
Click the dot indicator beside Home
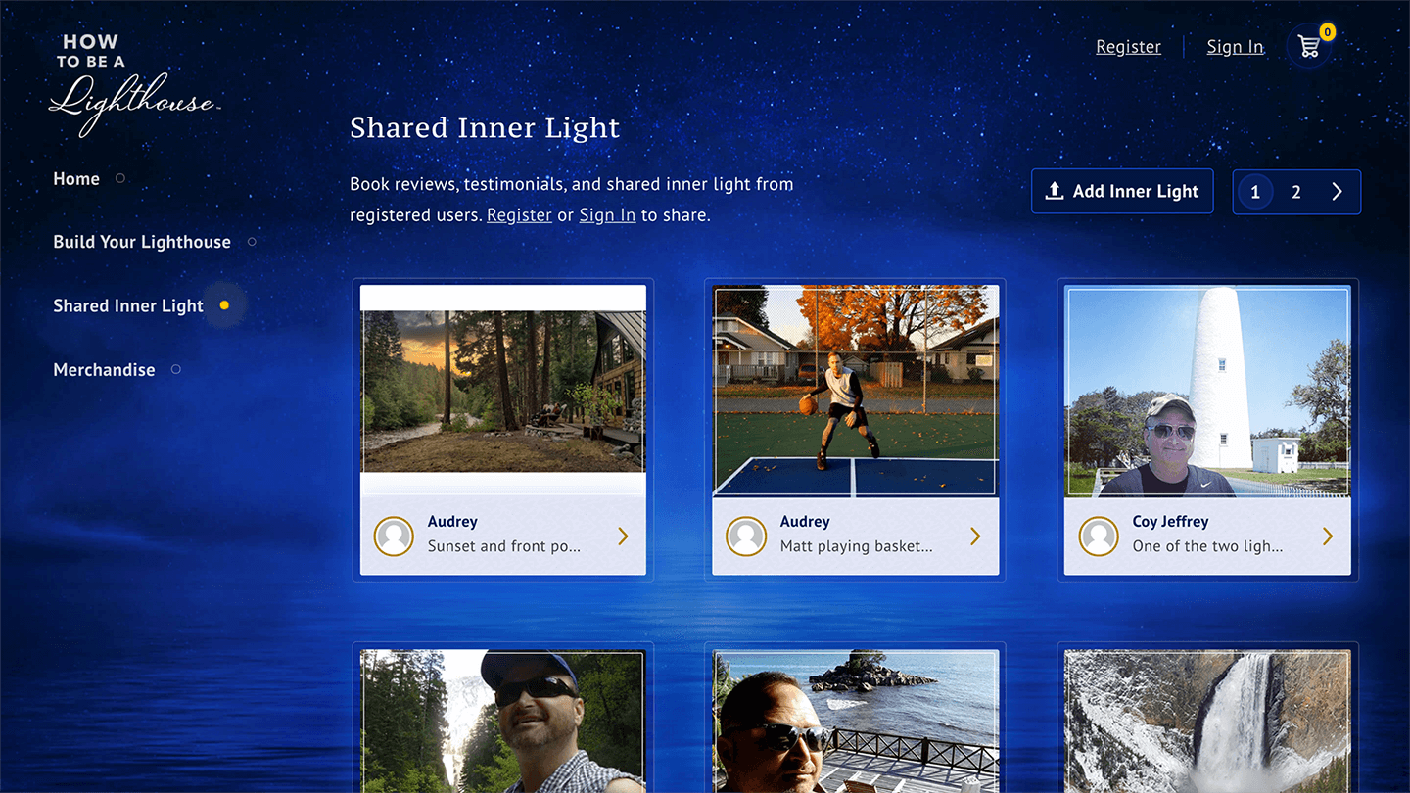pyautogui.click(x=120, y=179)
